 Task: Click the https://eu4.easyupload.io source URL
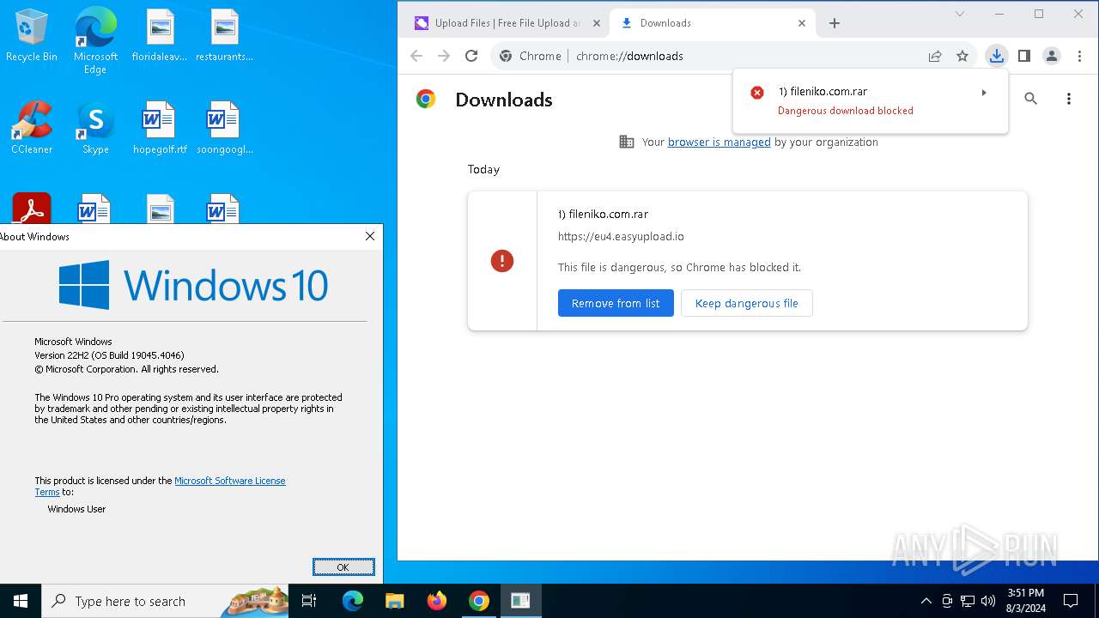coord(621,237)
